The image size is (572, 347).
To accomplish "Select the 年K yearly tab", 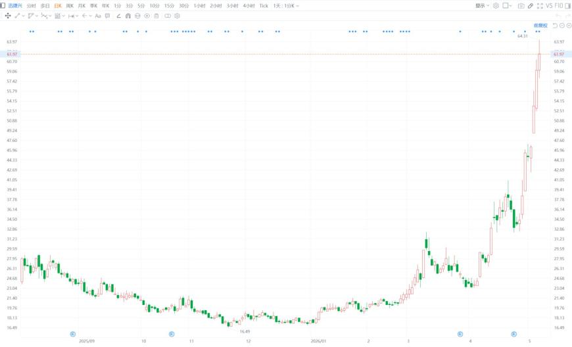I will (x=105, y=6).
